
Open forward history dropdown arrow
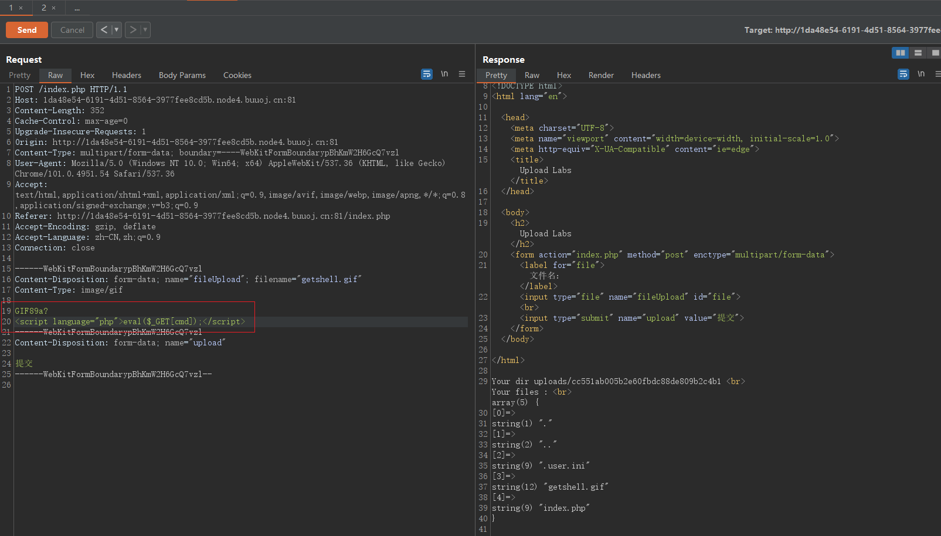tap(145, 30)
